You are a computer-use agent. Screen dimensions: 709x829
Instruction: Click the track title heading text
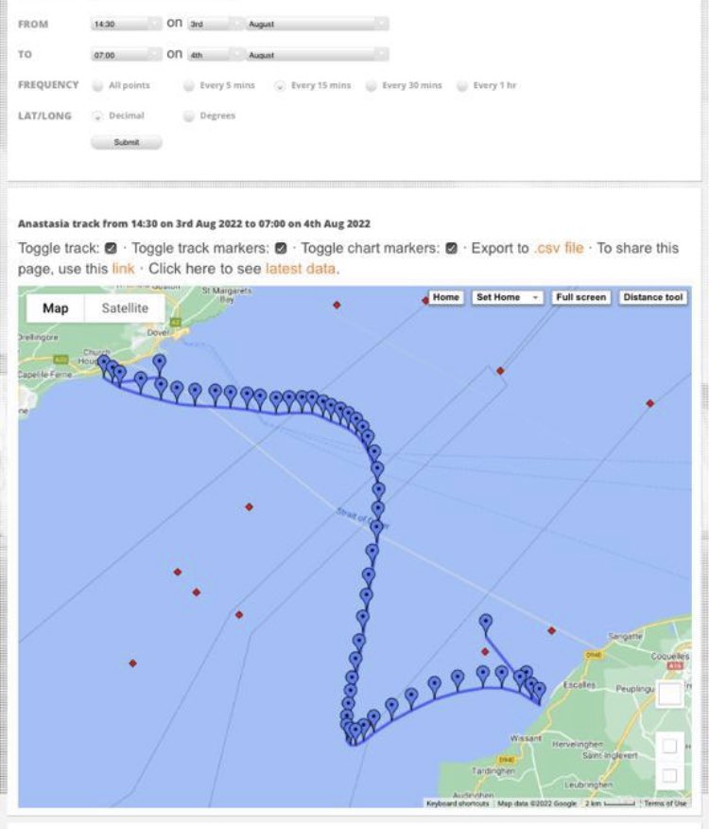tap(194, 223)
